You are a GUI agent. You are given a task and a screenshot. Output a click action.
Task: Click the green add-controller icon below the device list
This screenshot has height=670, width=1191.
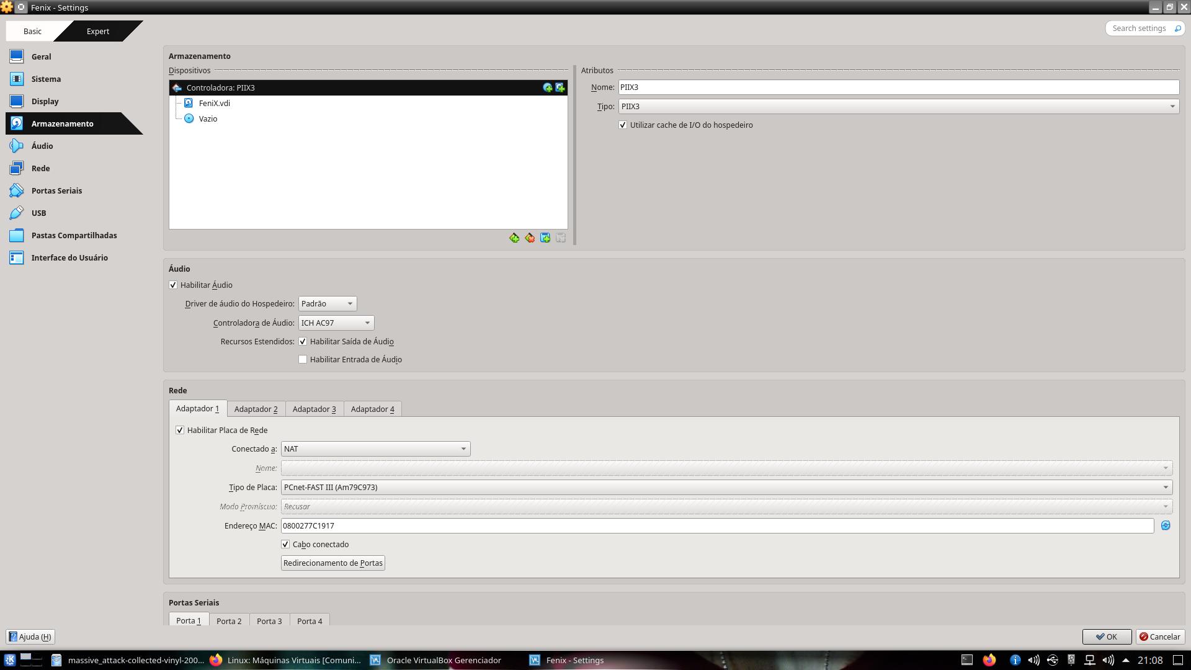pyautogui.click(x=514, y=238)
